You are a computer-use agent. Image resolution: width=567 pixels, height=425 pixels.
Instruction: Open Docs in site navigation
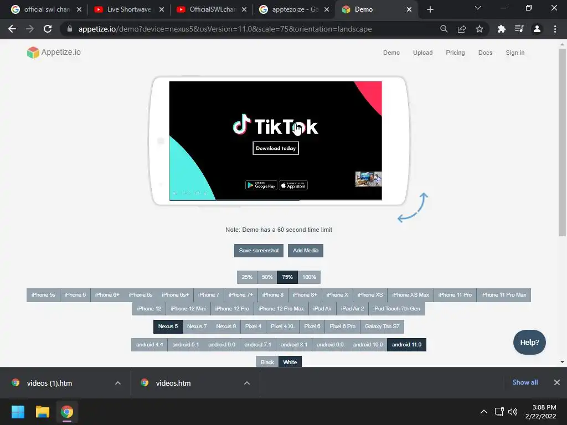click(x=485, y=53)
